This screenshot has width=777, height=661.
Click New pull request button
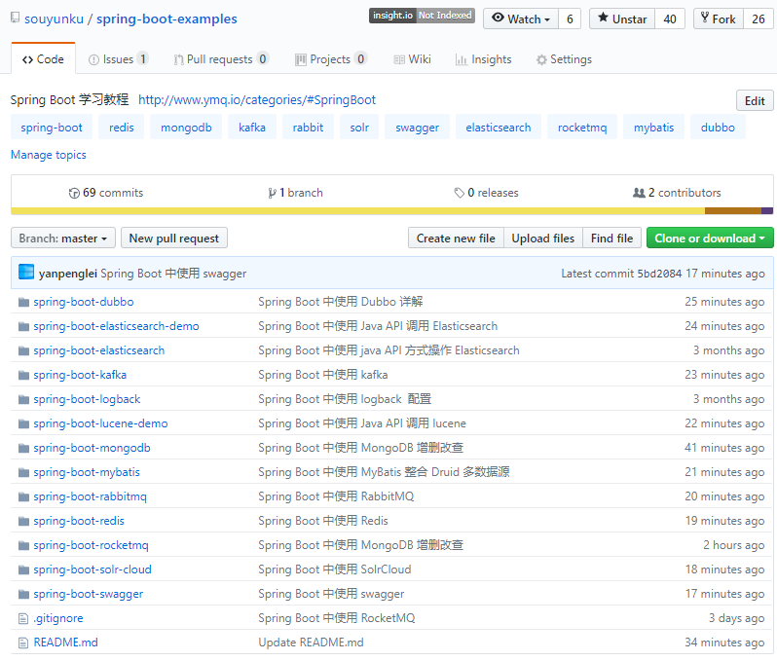pyautogui.click(x=174, y=239)
